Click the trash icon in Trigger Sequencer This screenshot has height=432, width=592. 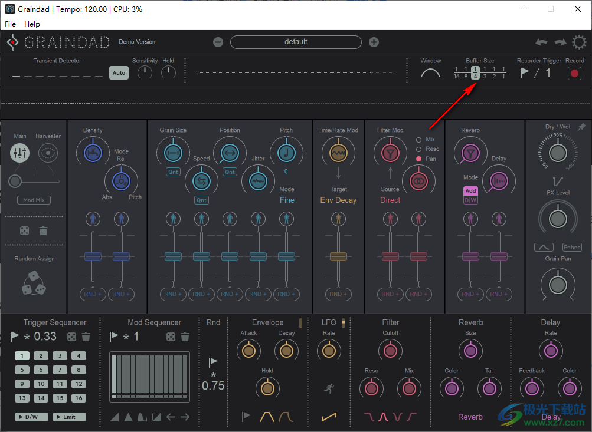tap(86, 337)
